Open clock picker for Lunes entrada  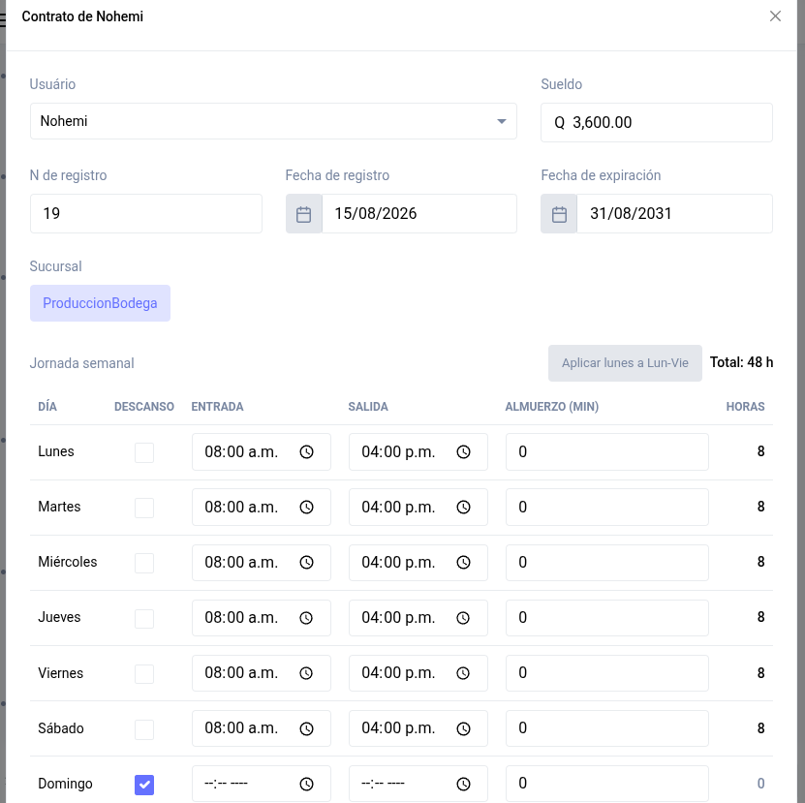click(x=306, y=451)
